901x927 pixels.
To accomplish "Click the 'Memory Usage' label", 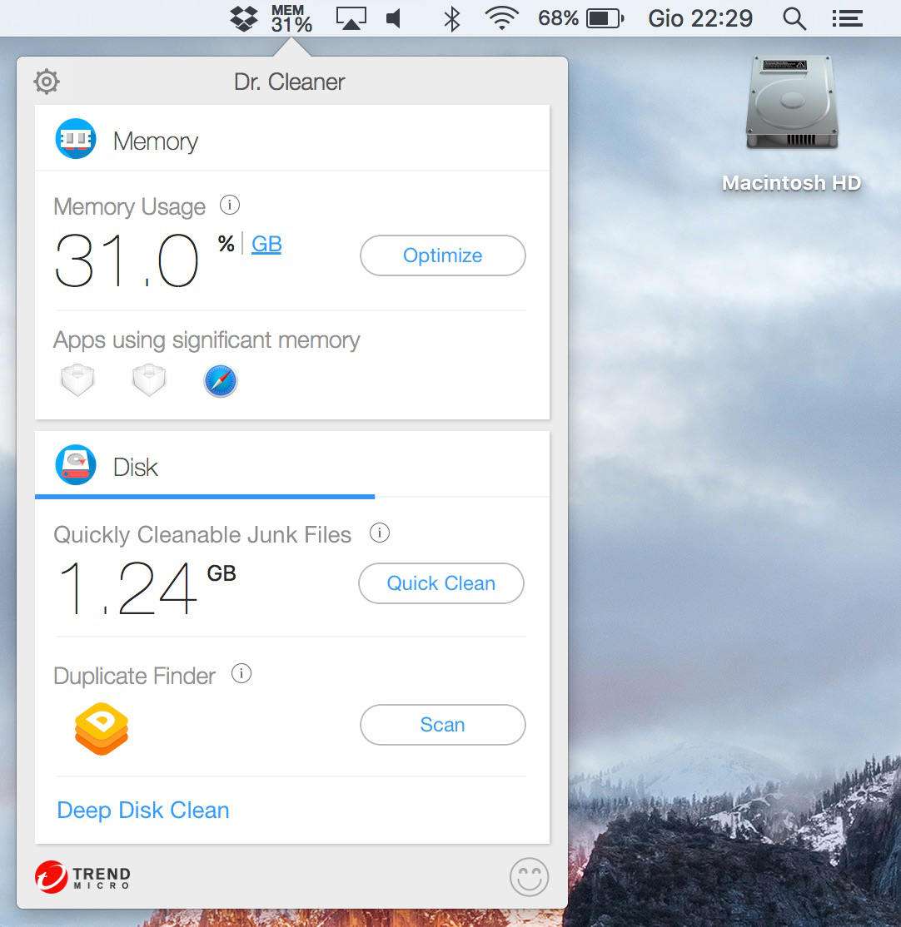I will point(130,207).
